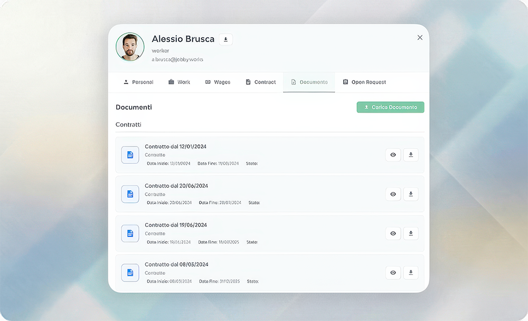Open the Open Request tab
528x321 pixels.
364,82
